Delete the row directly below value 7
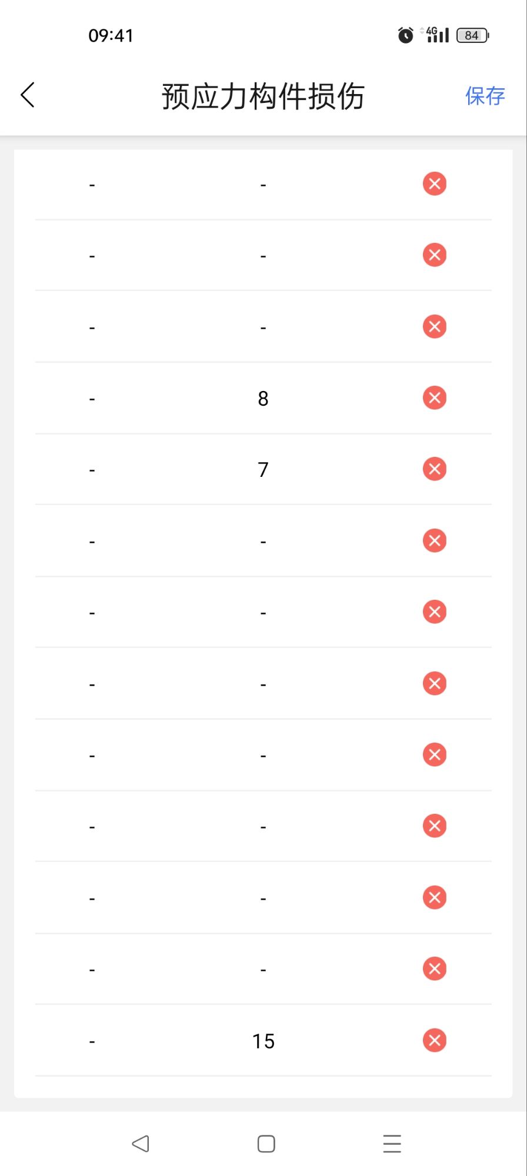Image resolution: width=527 pixels, height=1176 pixels. click(x=435, y=541)
